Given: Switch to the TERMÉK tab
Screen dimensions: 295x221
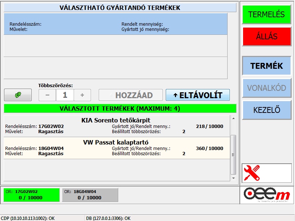Looking at the screenshot, I should tap(267, 66).
